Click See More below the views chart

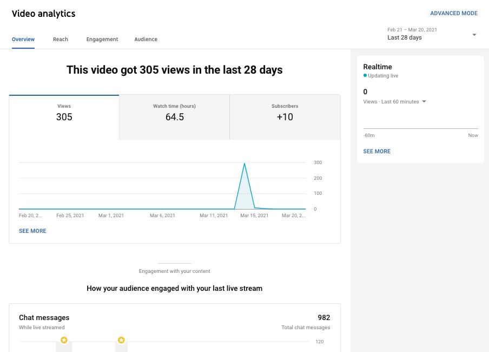coord(32,231)
